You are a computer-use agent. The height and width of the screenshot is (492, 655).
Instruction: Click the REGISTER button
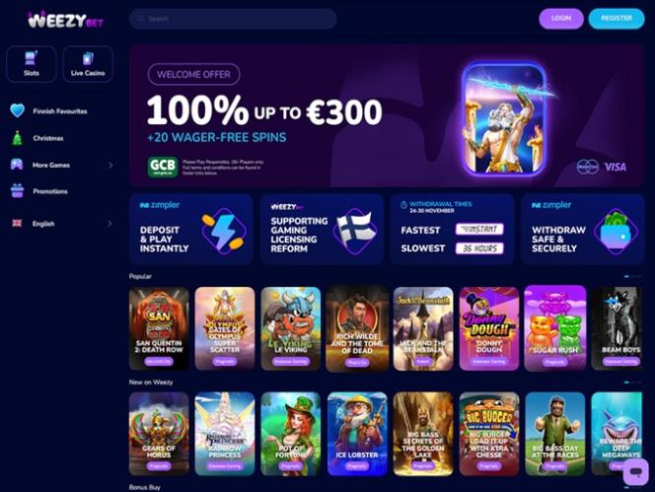click(x=617, y=19)
